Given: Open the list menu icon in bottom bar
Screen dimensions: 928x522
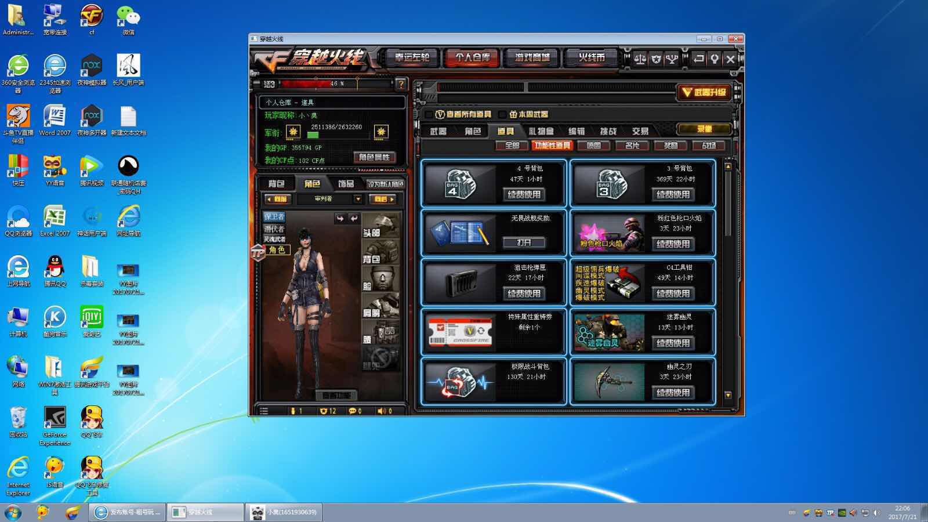Looking at the screenshot, I should 264,411.
